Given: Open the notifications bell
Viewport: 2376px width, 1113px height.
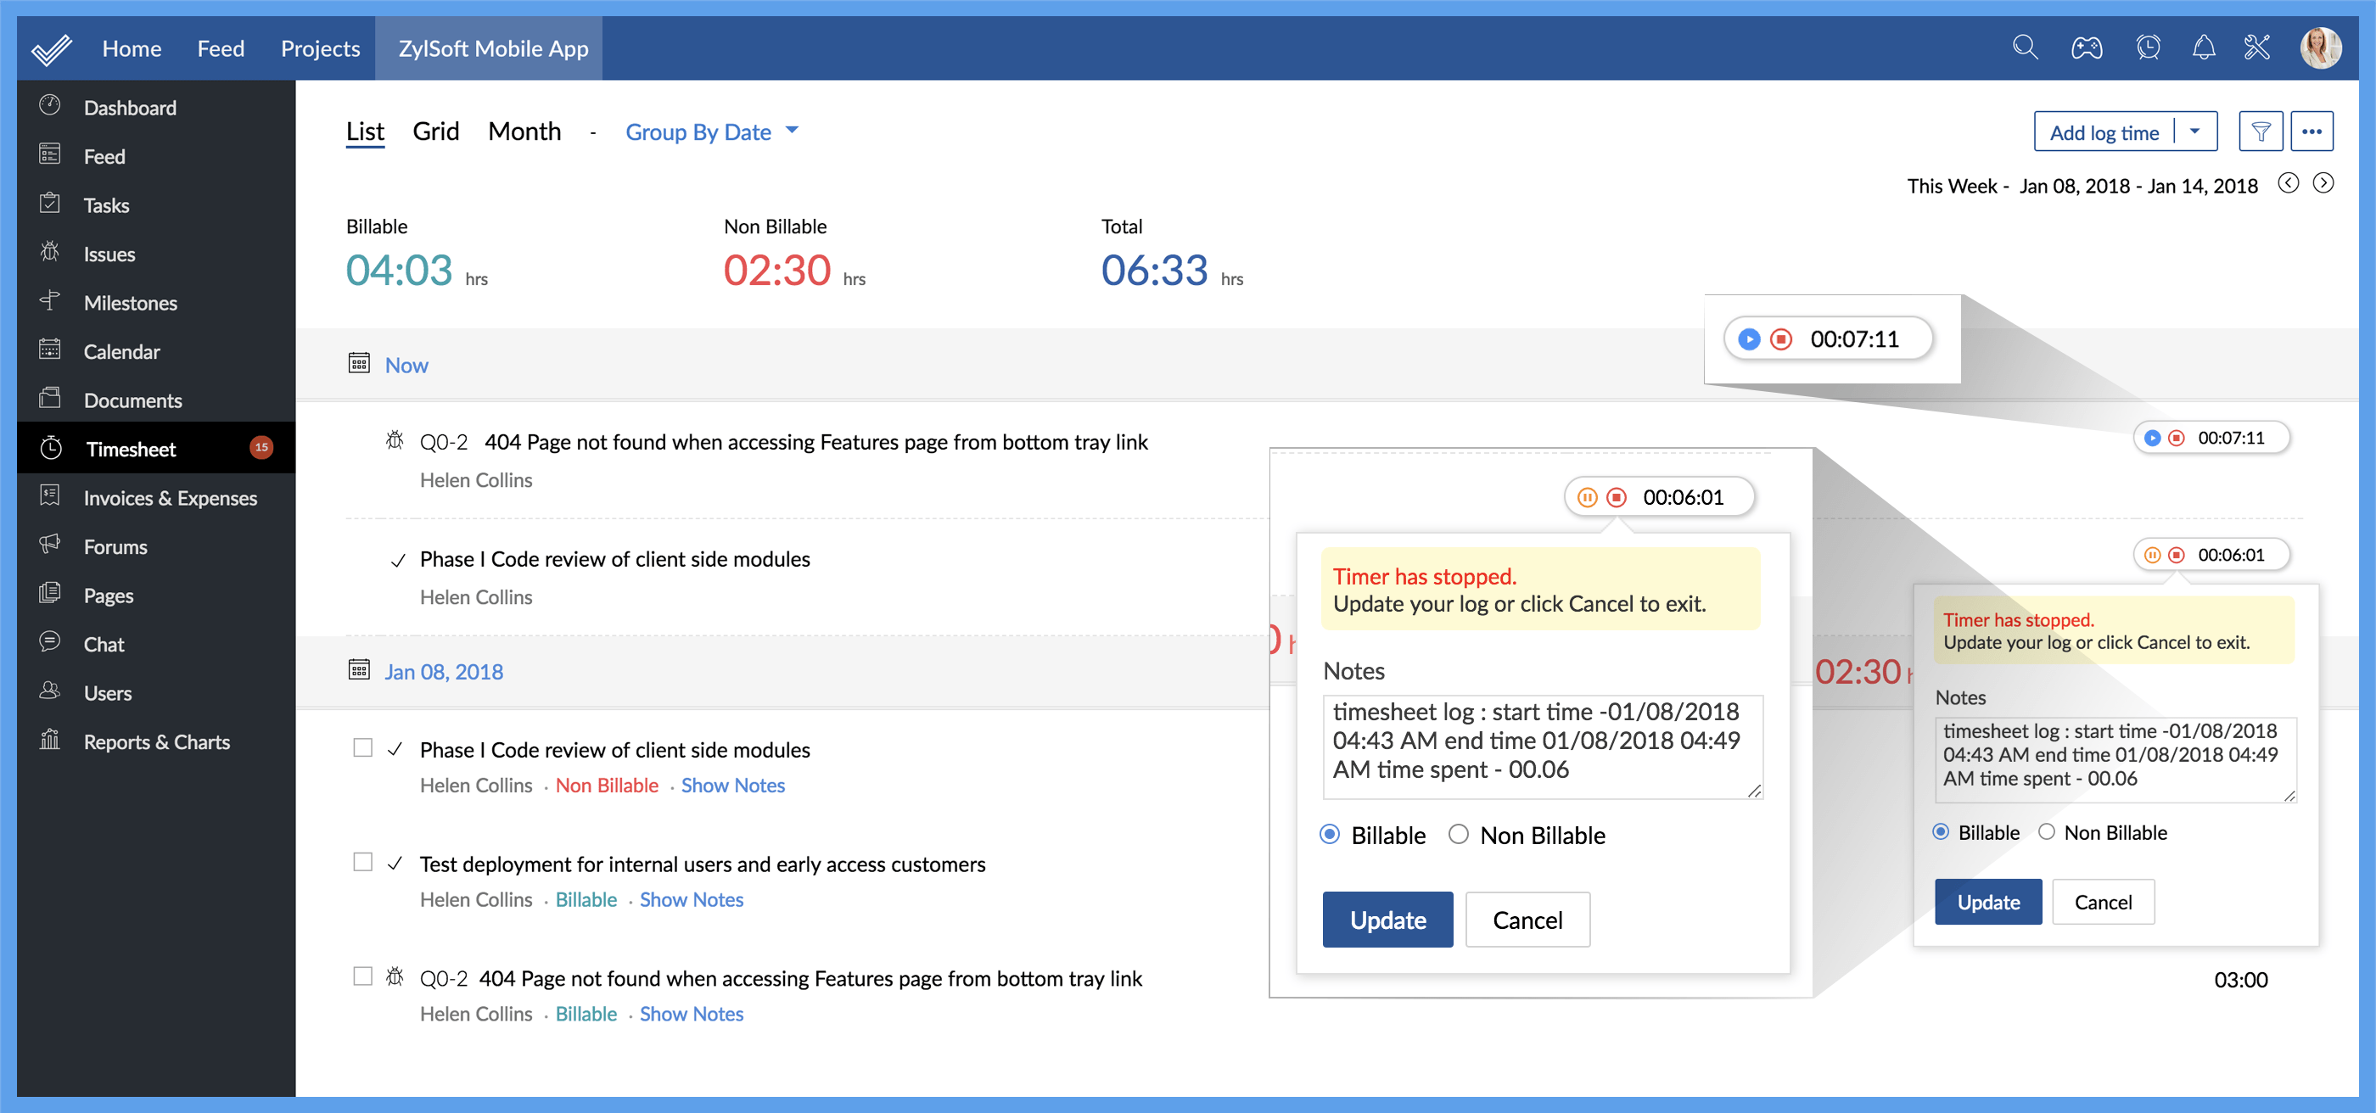Looking at the screenshot, I should (2204, 47).
